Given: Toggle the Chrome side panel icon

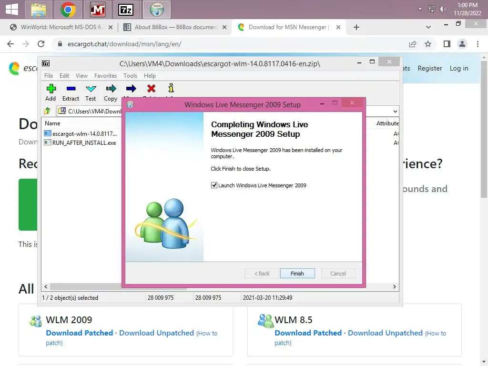Looking at the screenshot, I should tap(447, 44).
